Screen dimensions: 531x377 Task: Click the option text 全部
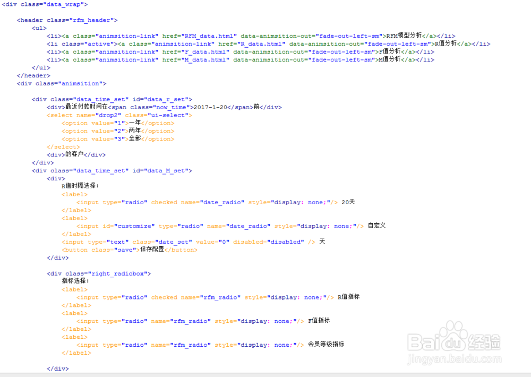click(x=135, y=138)
